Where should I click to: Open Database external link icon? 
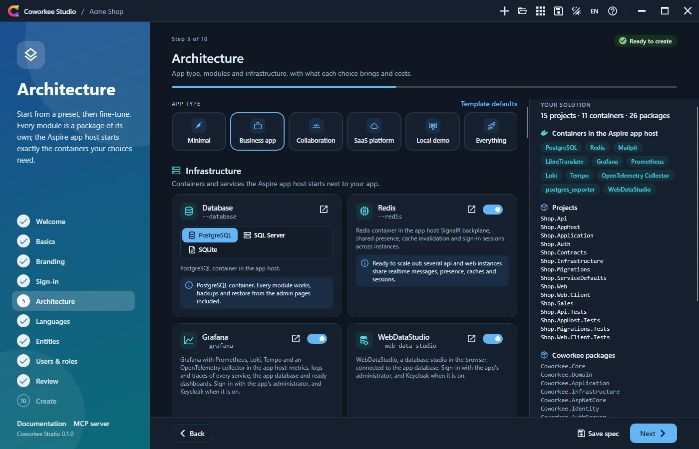[x=324, y=209]
